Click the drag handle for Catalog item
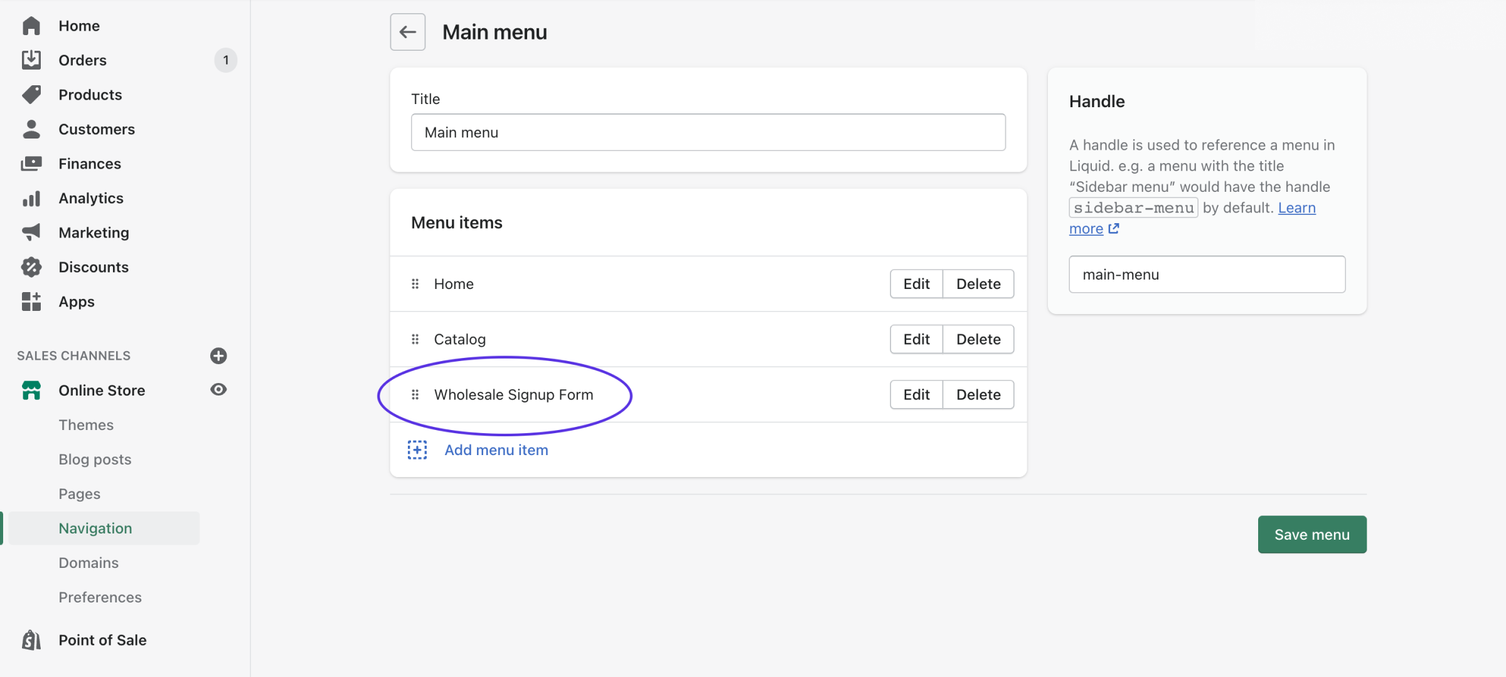The height and width of the screenshot is (677, 1506). [415, 339]
